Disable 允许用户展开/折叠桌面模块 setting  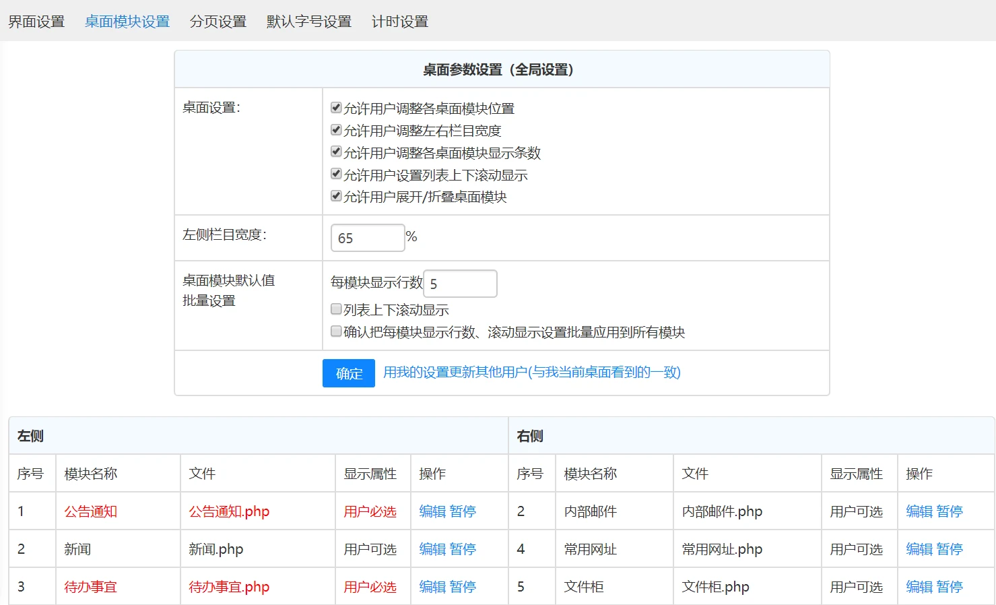336,196
